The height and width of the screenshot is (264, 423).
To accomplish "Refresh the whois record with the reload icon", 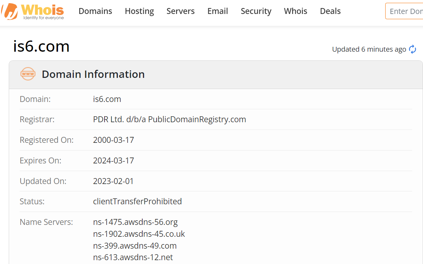I will pos(413,49).
